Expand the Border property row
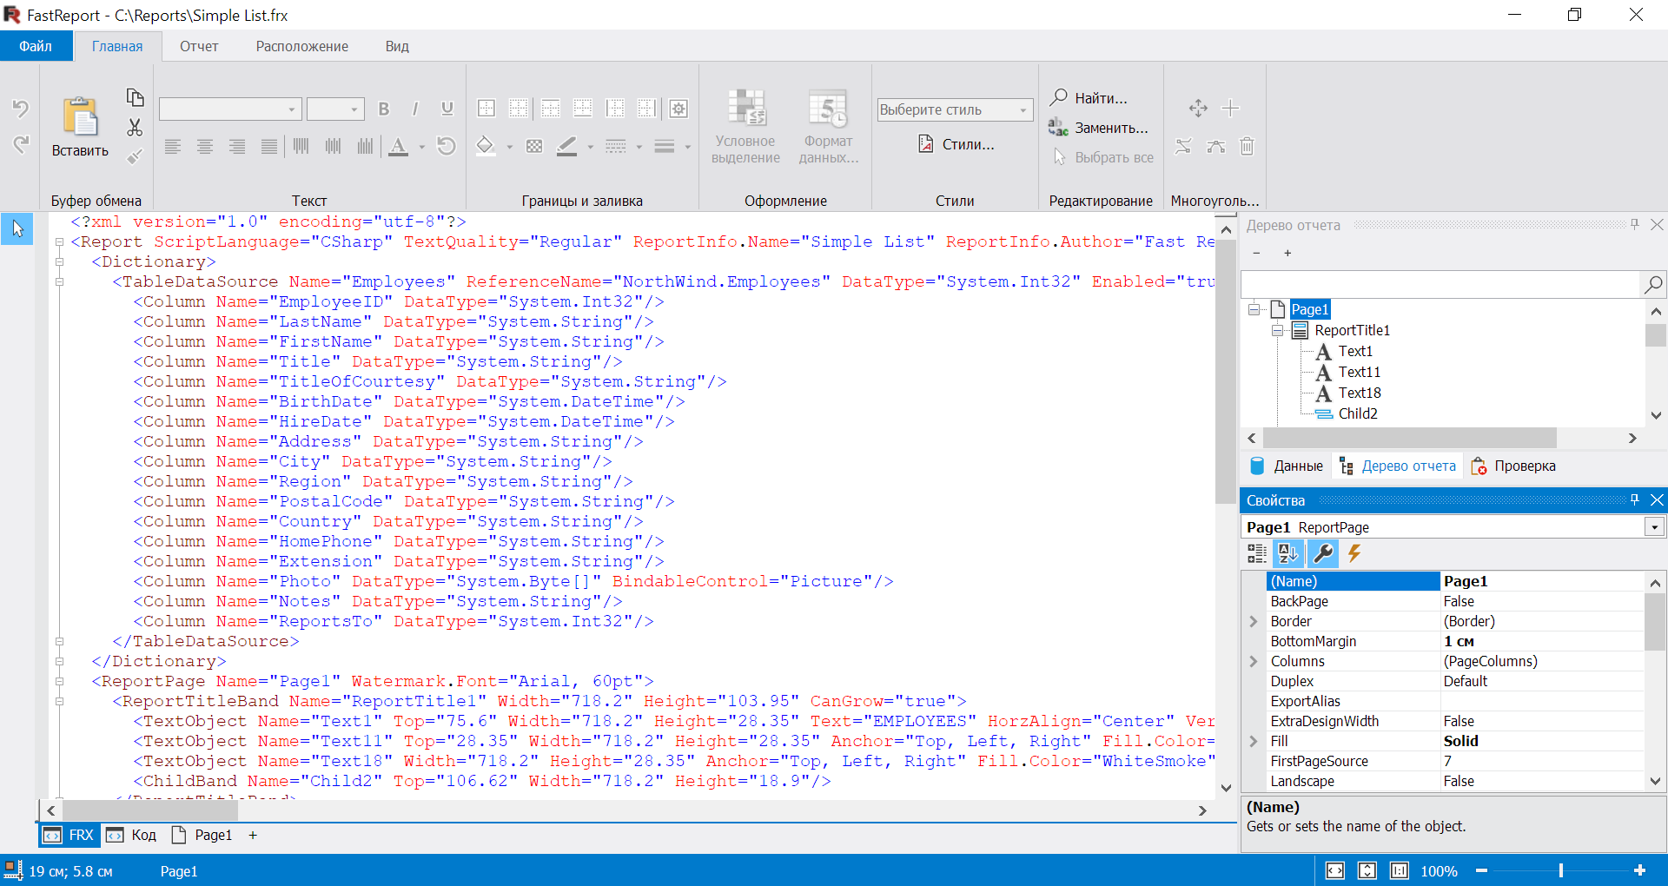This screenshot has height=886, width=1668. (x=1254, y=621)
